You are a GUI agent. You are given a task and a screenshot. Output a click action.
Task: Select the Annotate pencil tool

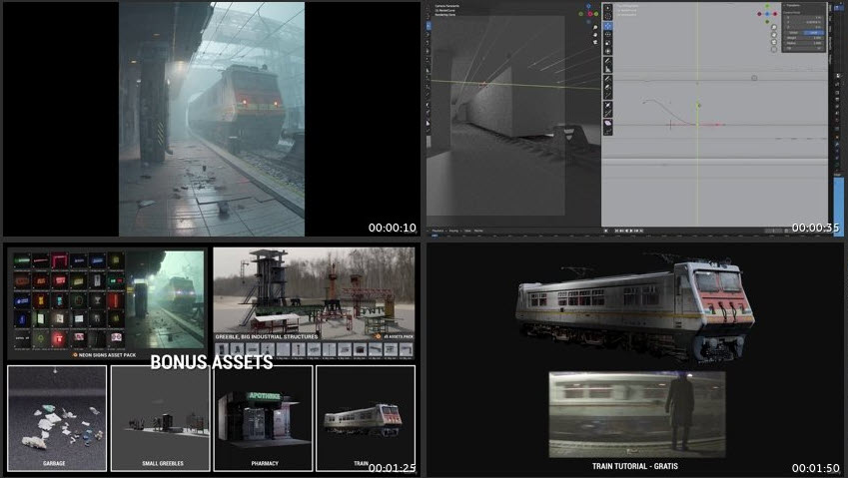point(608,61)
